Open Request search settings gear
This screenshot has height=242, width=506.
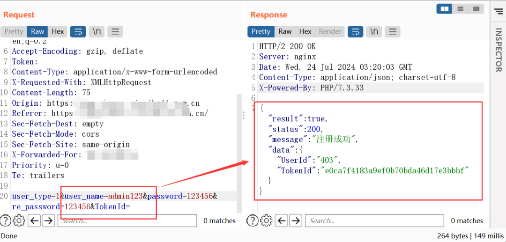(x=20, y=221)
